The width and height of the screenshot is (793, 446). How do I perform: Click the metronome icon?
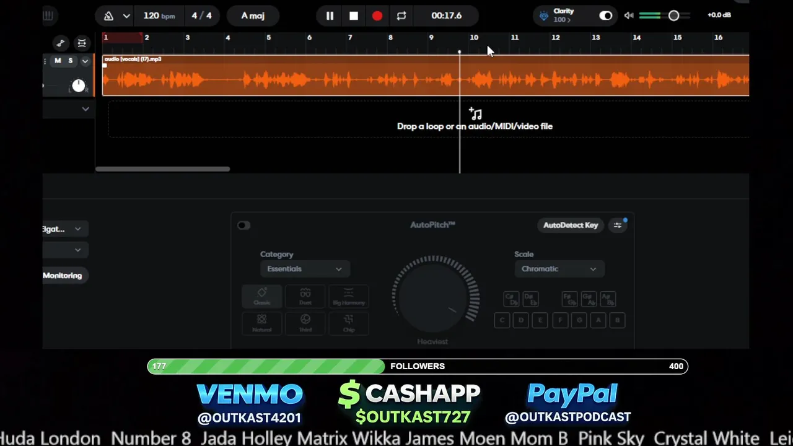[108, 15]
